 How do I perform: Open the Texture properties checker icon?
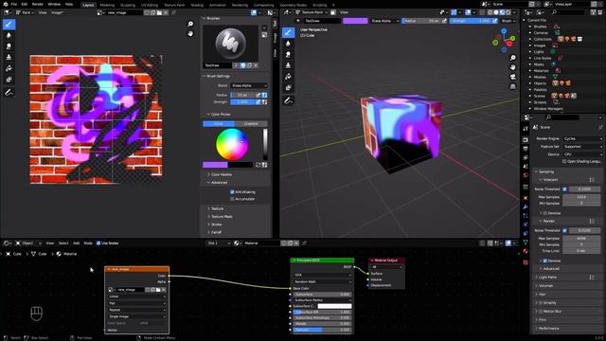[x=526, y=262]
